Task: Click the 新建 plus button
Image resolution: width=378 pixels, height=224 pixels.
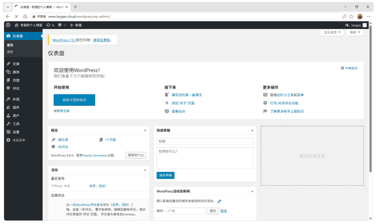Action: pyautogui.click(x=76, y=25)
